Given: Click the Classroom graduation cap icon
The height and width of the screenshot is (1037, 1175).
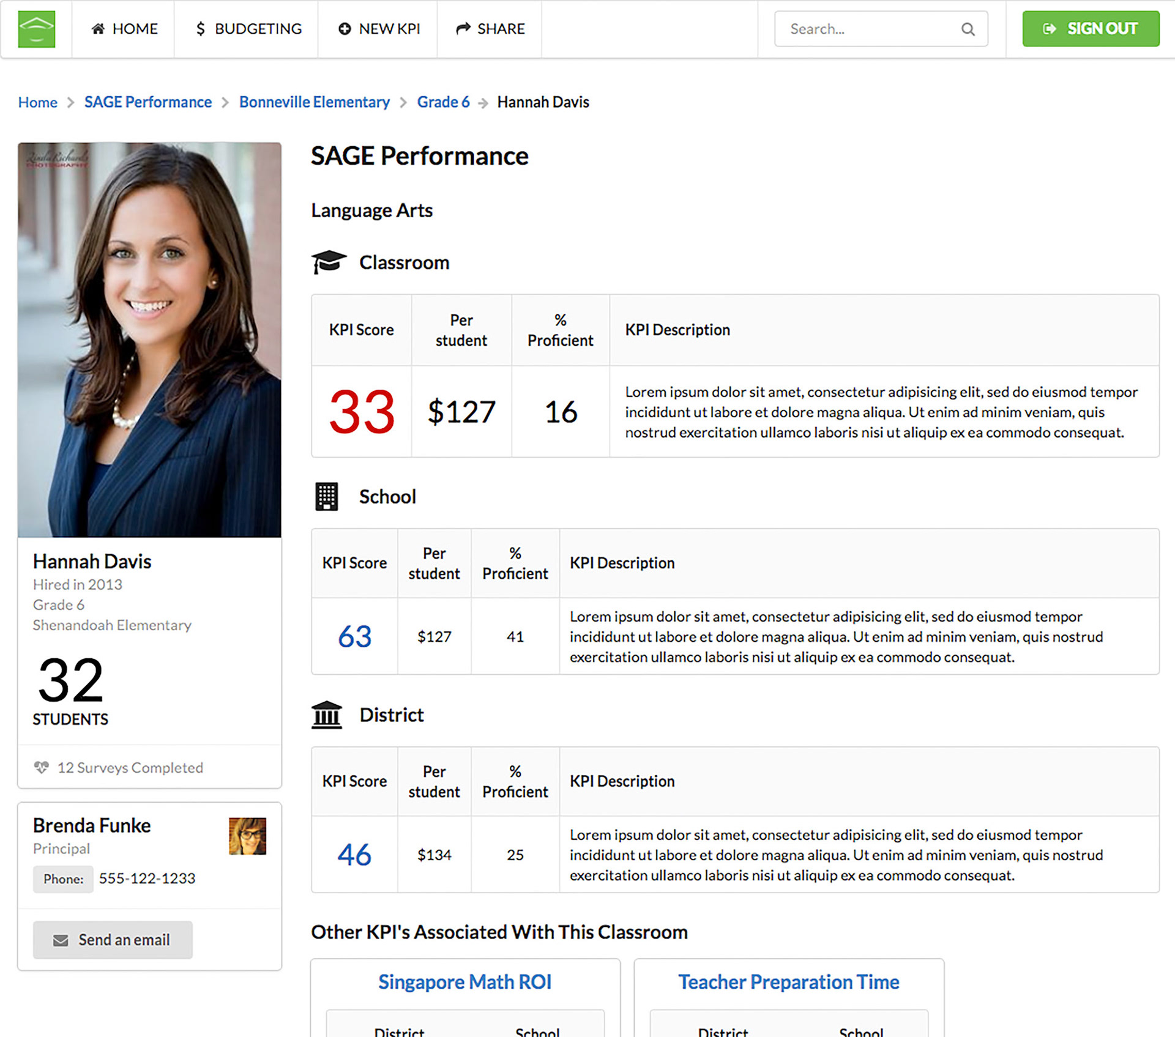Looking at the screenshot, I should coord(329,262).
